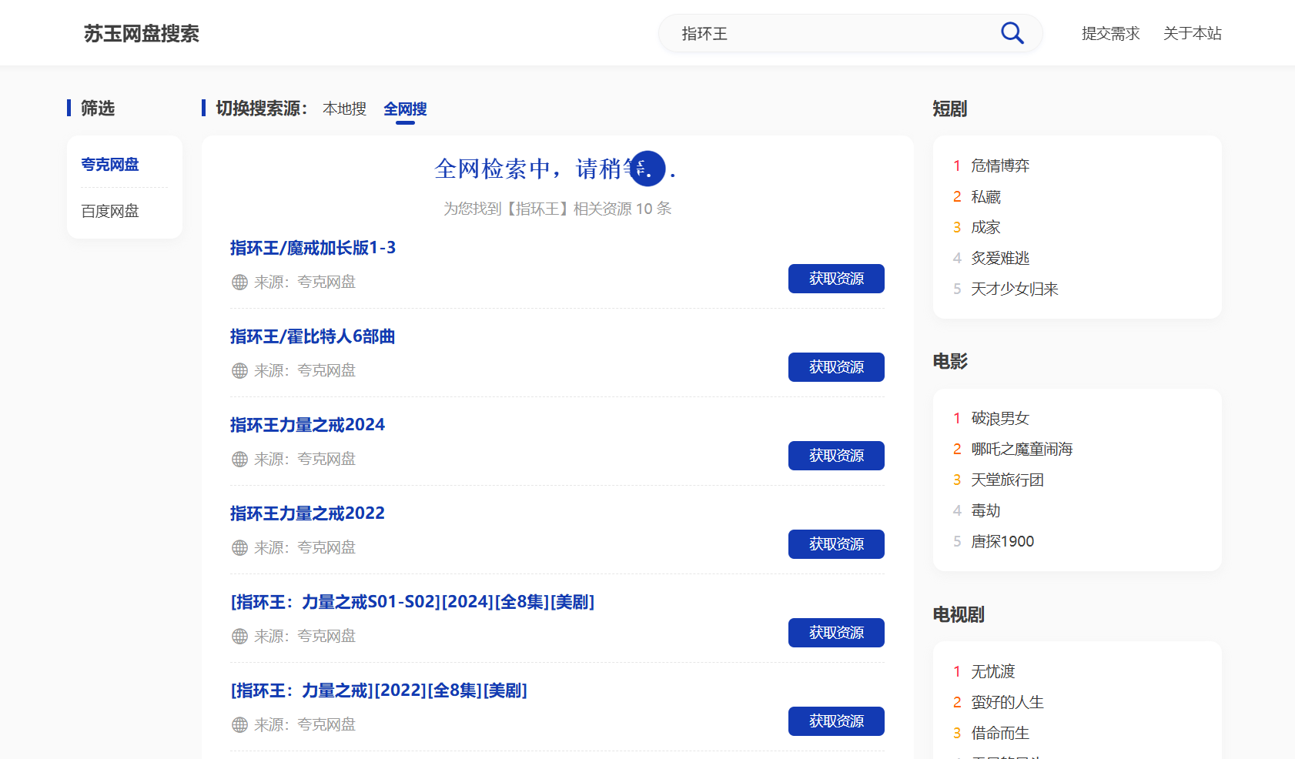This screenshot has width=1295, height=759.
Task: Open movie 唐探1900 in ranking
Action: coord(1002,541)
